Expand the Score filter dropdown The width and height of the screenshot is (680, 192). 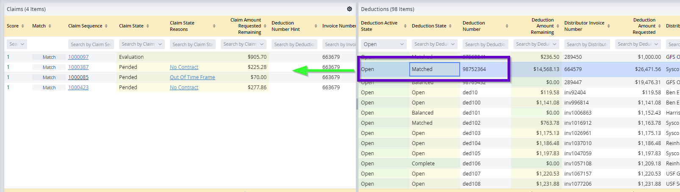coord(22,44)
